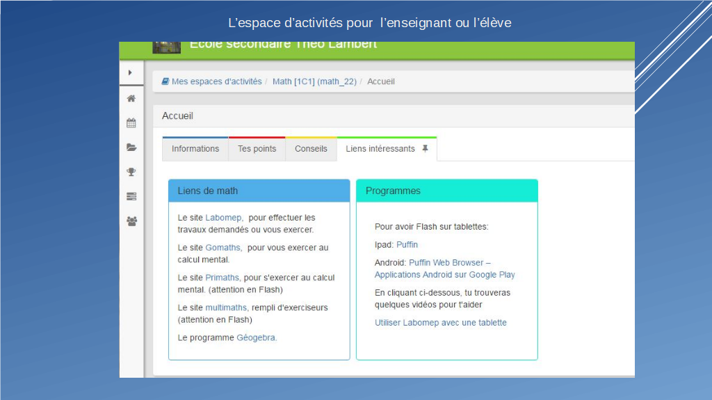Open the Primaths site link
Image resolution: width=712 pixels, height=400 pixels.
click(x=222, y=278)
